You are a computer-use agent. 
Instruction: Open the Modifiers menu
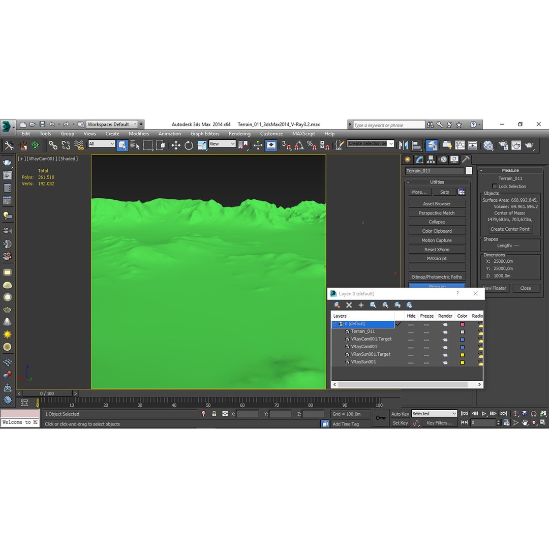(139, 133)
